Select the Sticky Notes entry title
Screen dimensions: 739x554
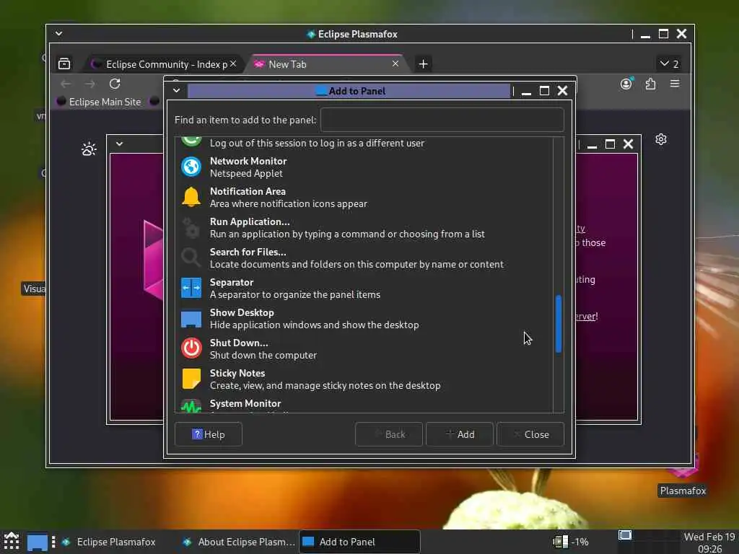pos(237,373)
